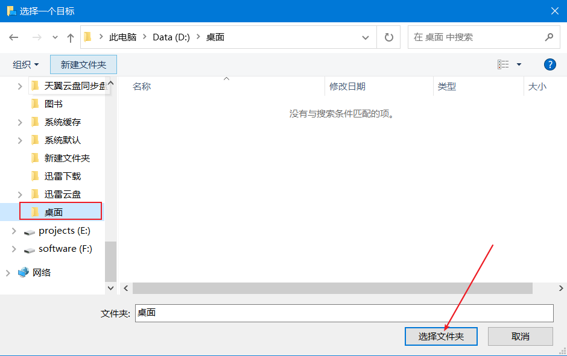Expand the software (F:) drive
The image size is (567, 356).
click(14, 249)
